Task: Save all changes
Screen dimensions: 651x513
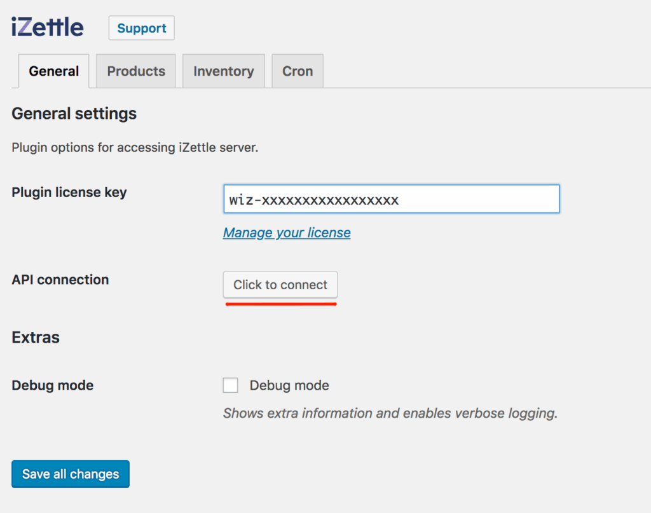Action: pos(71,474)
